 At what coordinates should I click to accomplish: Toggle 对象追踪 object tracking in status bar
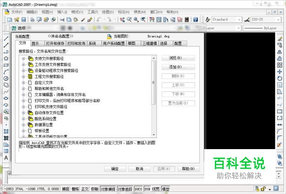coord(125,189)
